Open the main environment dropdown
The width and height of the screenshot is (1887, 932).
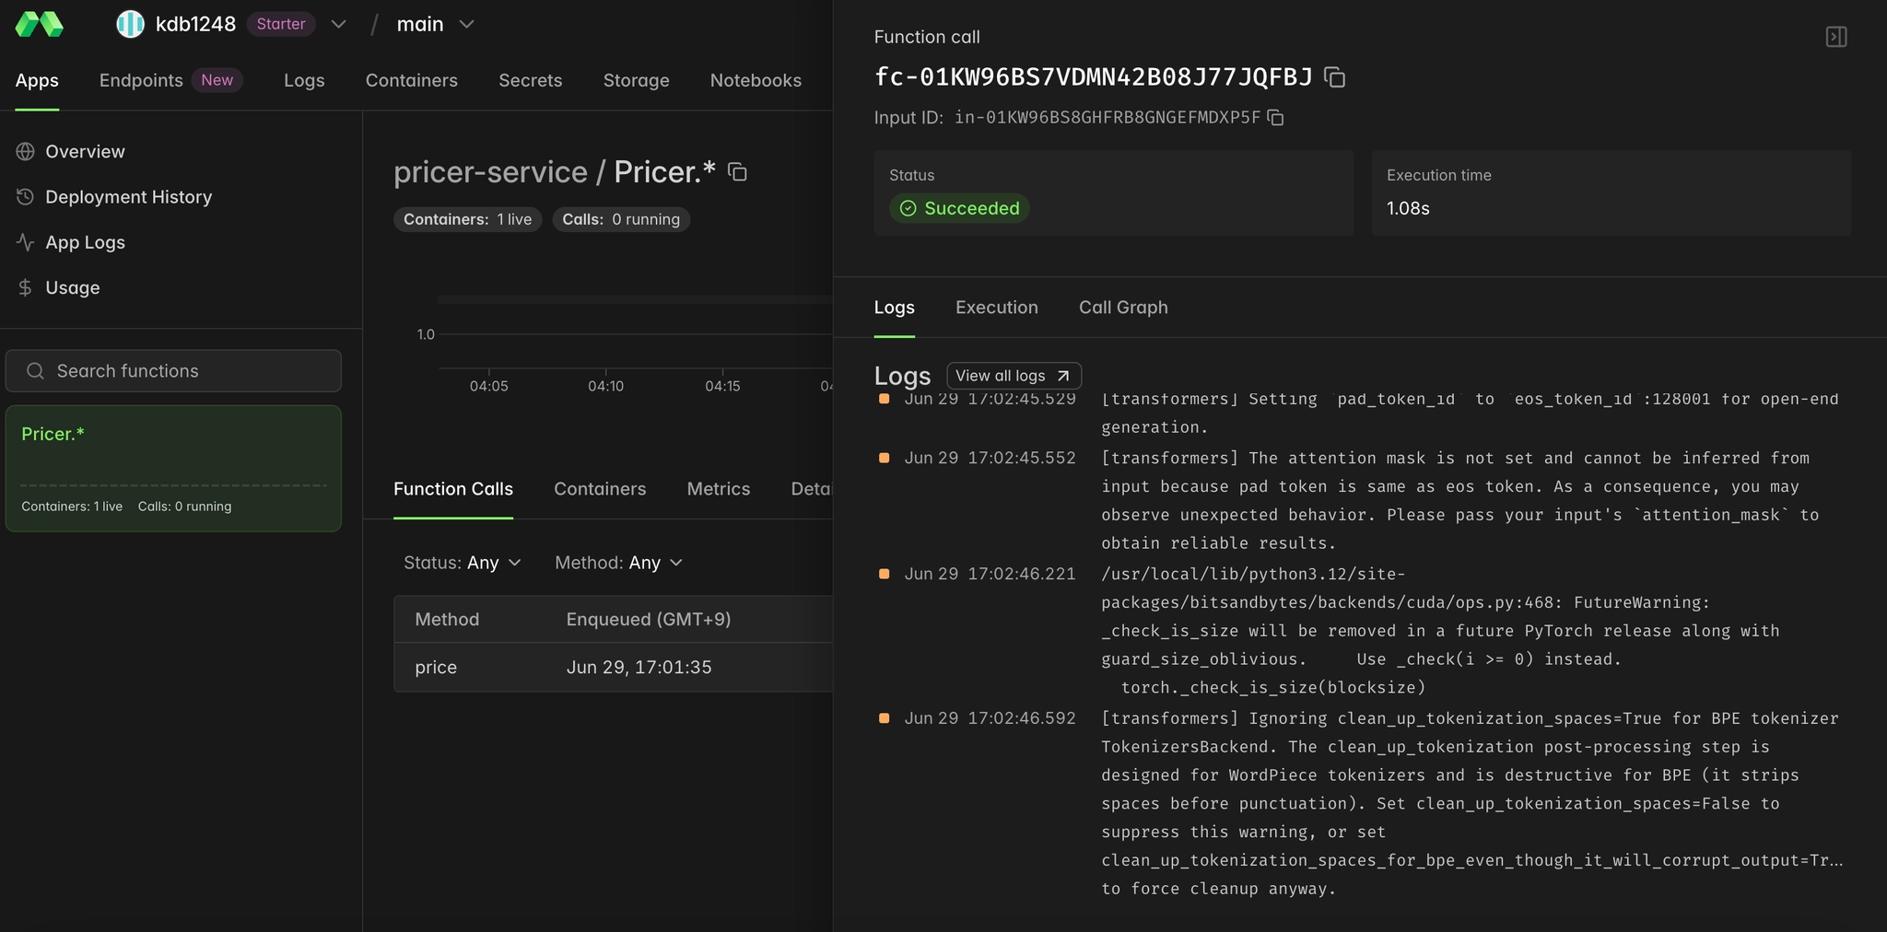coord(435,24)
